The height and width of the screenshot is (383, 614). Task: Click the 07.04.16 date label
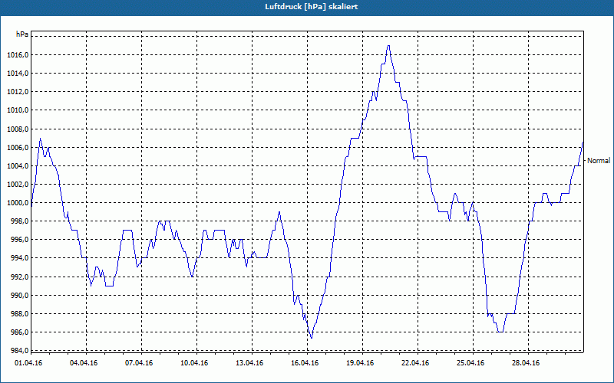[139, 363]
